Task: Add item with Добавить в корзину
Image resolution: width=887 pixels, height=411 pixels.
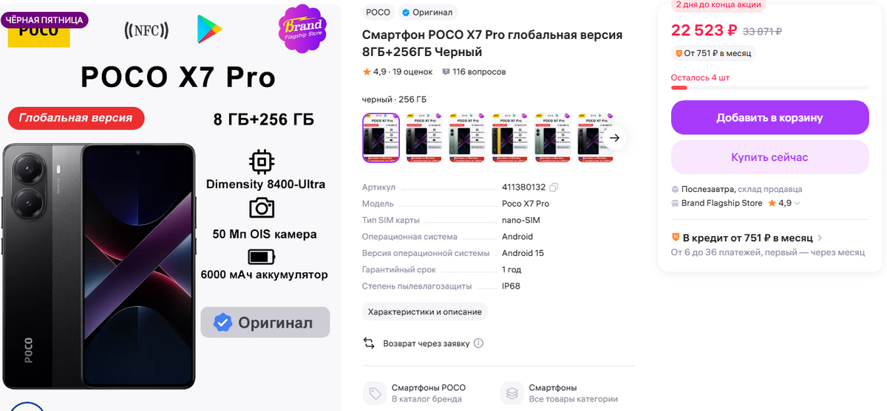Action: (x=769, y=117)
